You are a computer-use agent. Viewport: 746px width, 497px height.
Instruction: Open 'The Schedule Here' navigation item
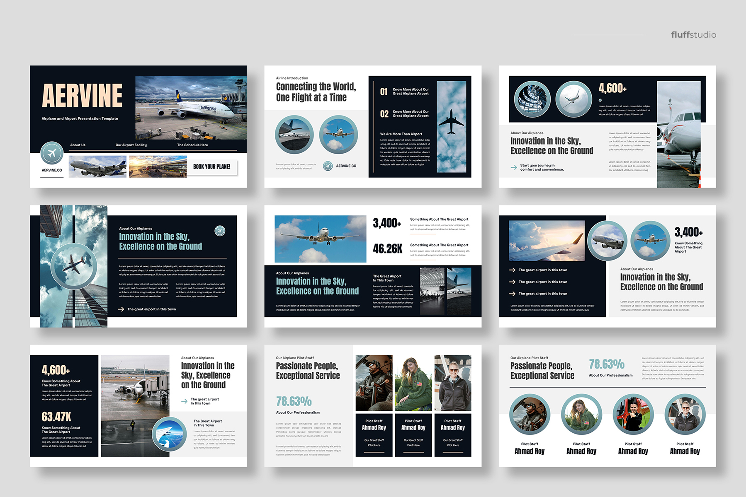192,145
